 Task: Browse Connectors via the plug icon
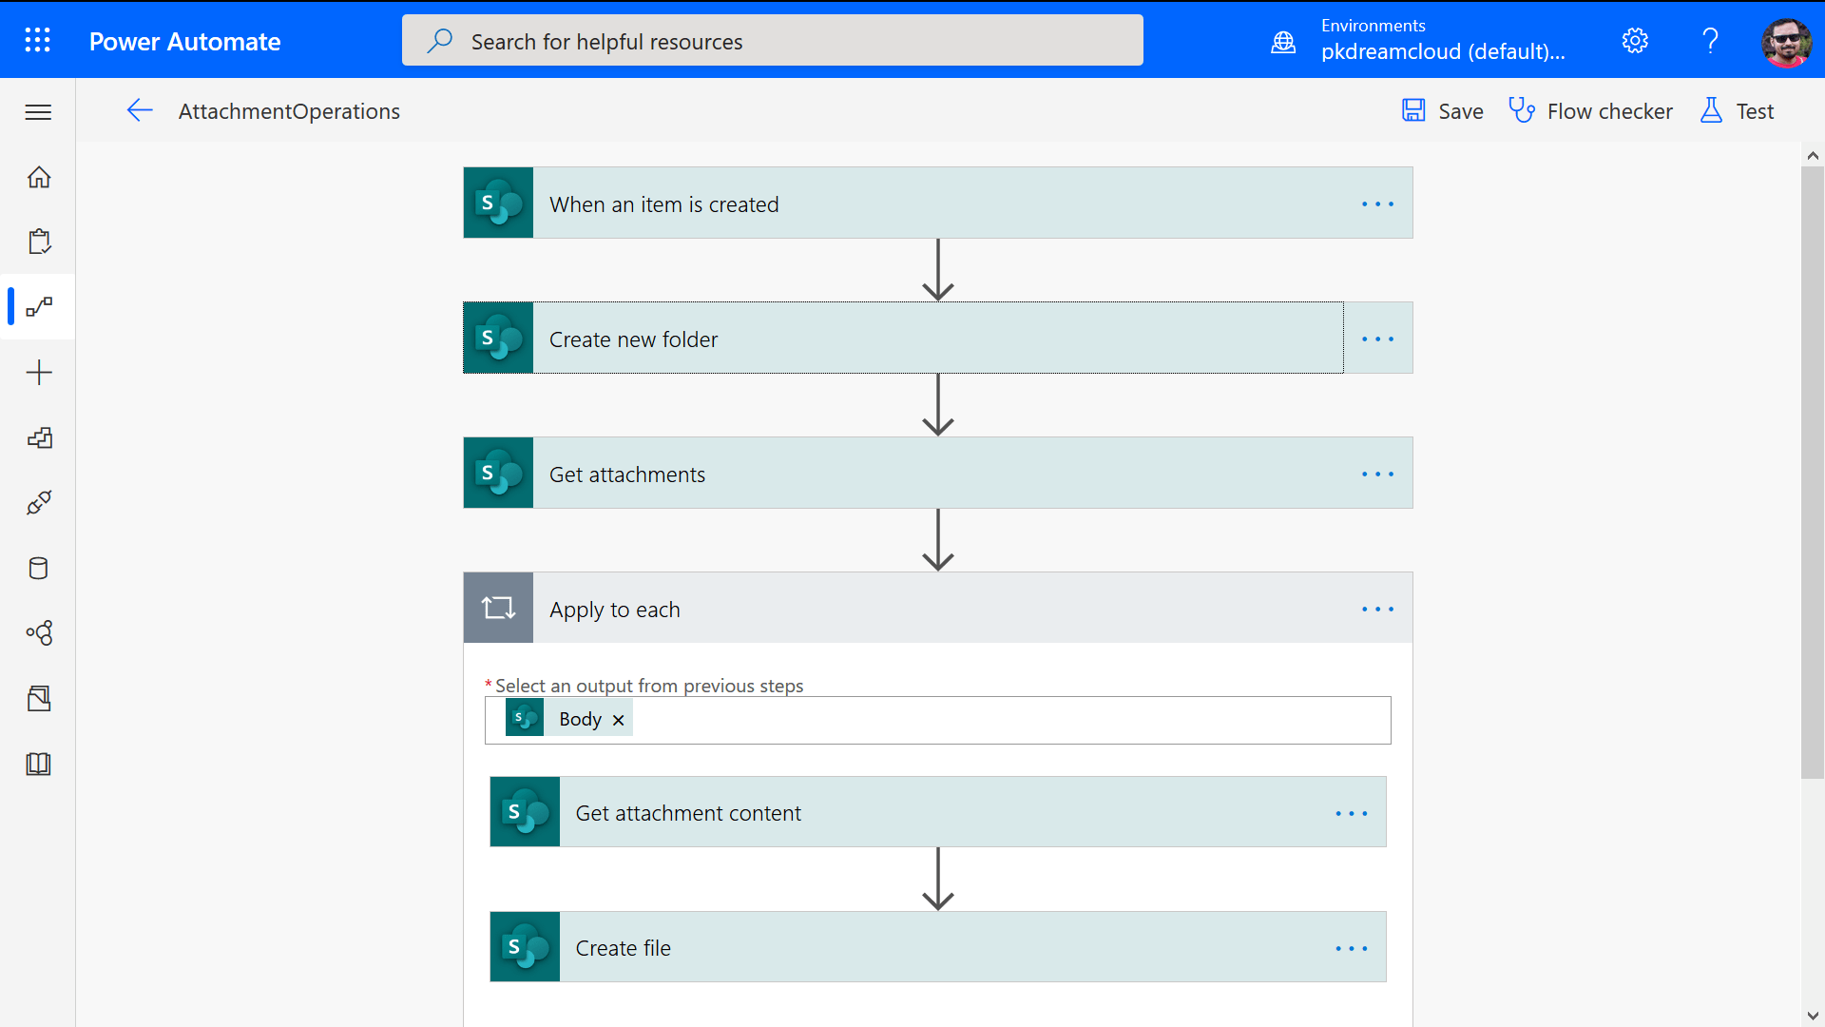[x=38, y=503]
